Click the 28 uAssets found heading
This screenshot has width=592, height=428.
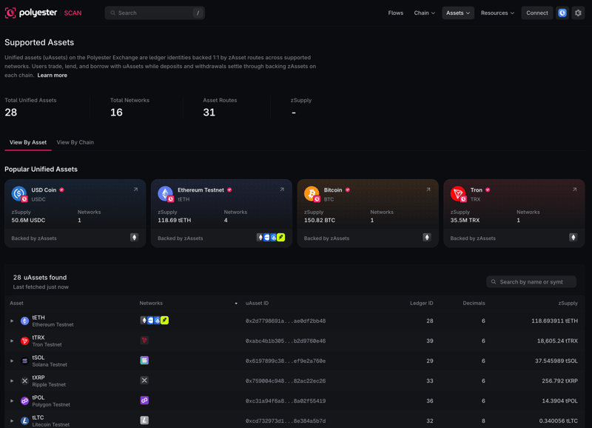(x=40, y=278)
